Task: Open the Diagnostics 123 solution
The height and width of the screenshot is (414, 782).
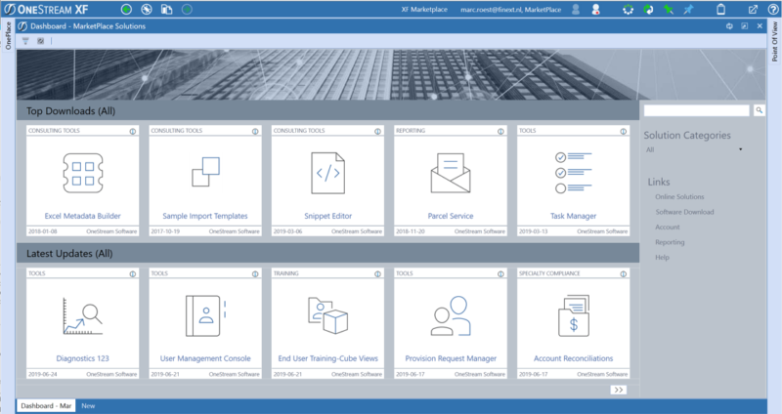Action: click(82, 358)
